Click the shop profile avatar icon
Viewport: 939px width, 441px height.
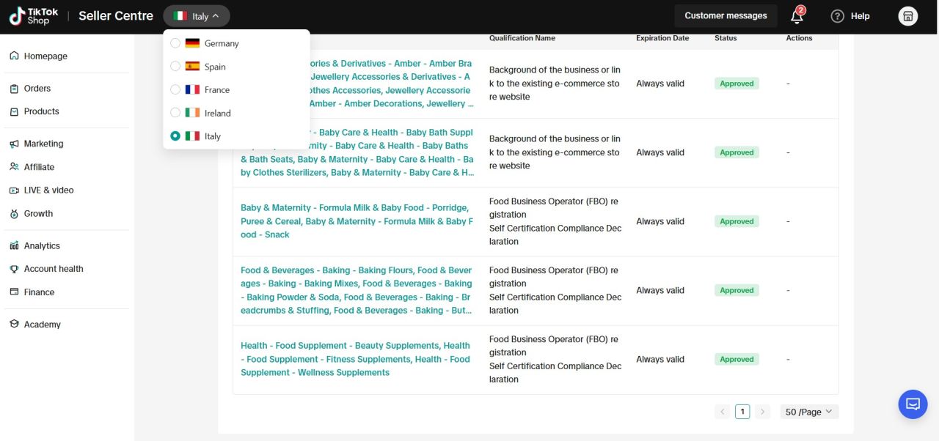tap(908, 16)
